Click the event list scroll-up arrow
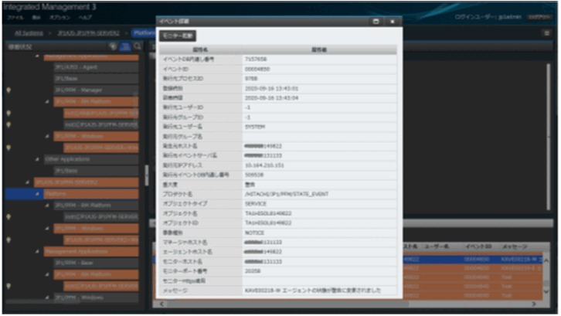Image resolution: width=561 pixels, height=316 pixels. (x=546, y=260)
